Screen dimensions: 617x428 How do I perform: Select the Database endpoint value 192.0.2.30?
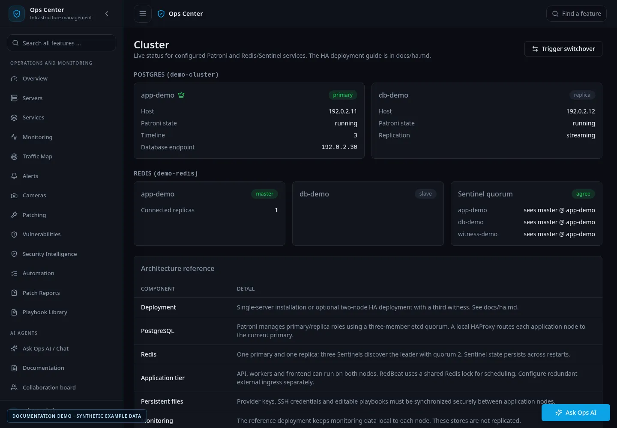point(339,147)
